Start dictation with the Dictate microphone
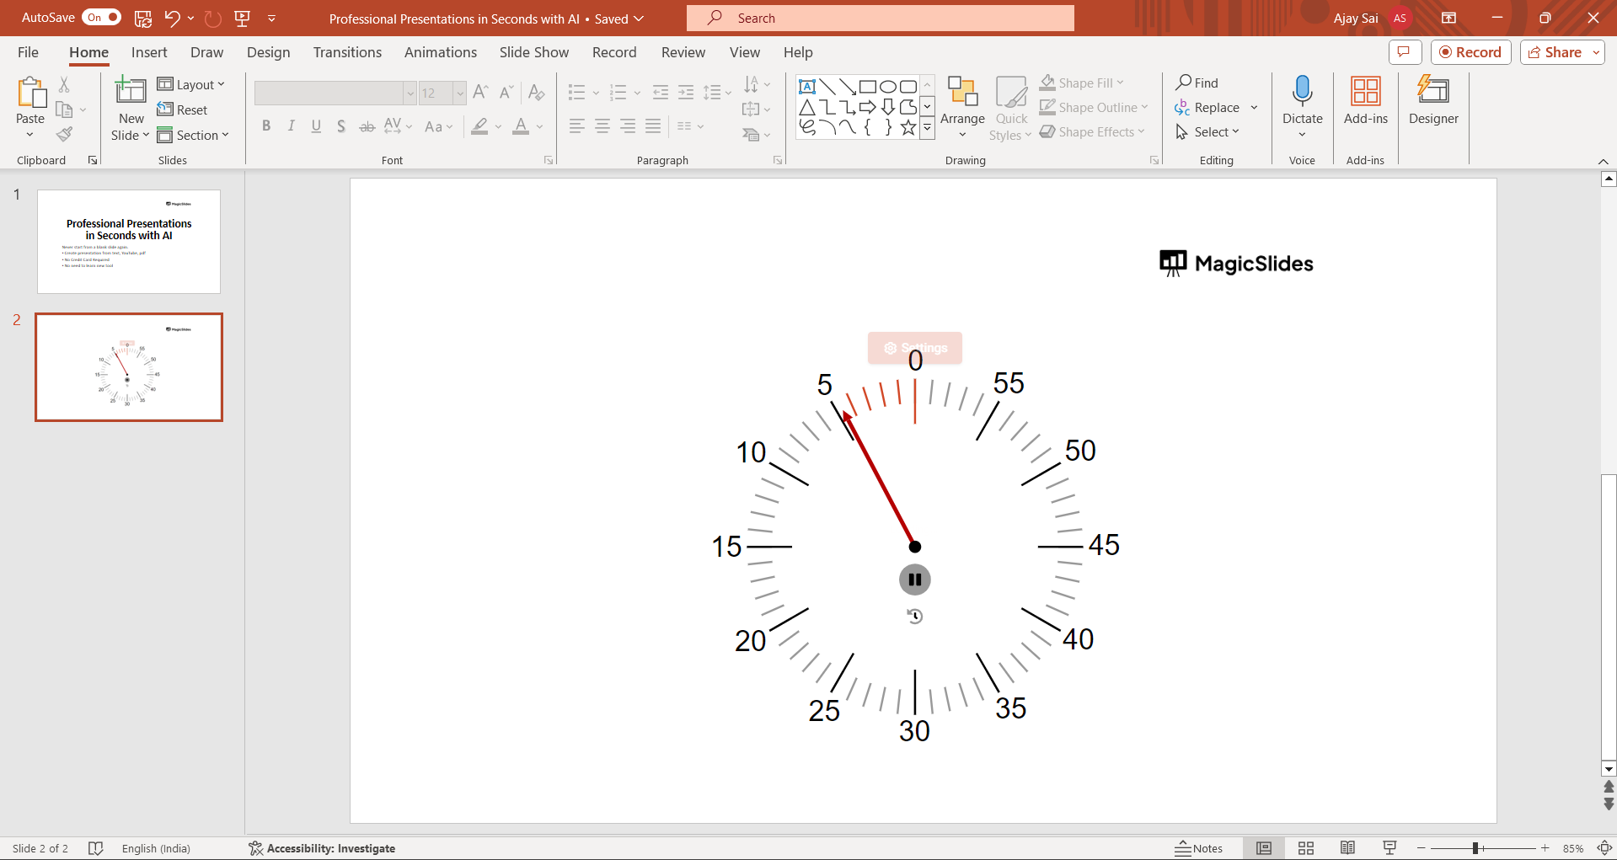The height and width of the screenshot is (860, 1617). coord(1302,91)
